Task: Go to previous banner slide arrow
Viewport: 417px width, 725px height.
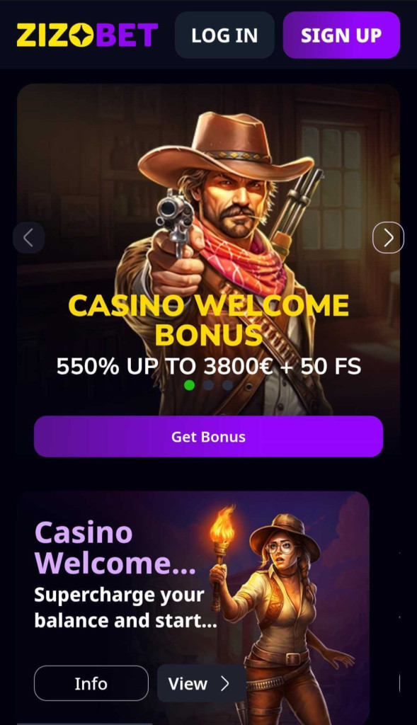Action: click(28, 238)
